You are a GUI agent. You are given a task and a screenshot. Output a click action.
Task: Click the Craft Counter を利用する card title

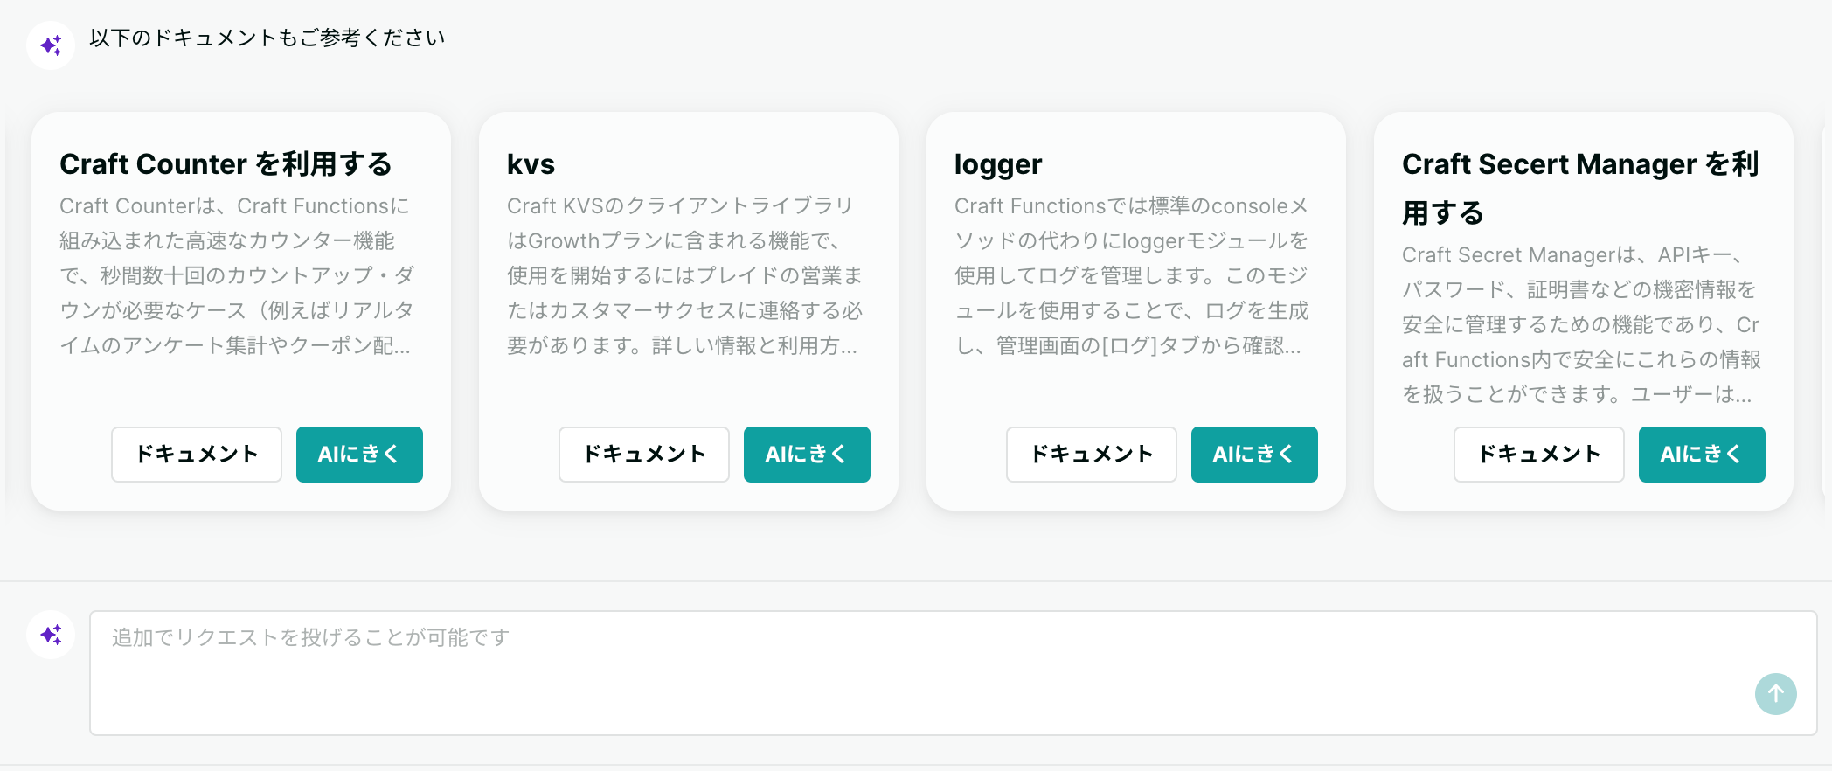coord(226,164)
